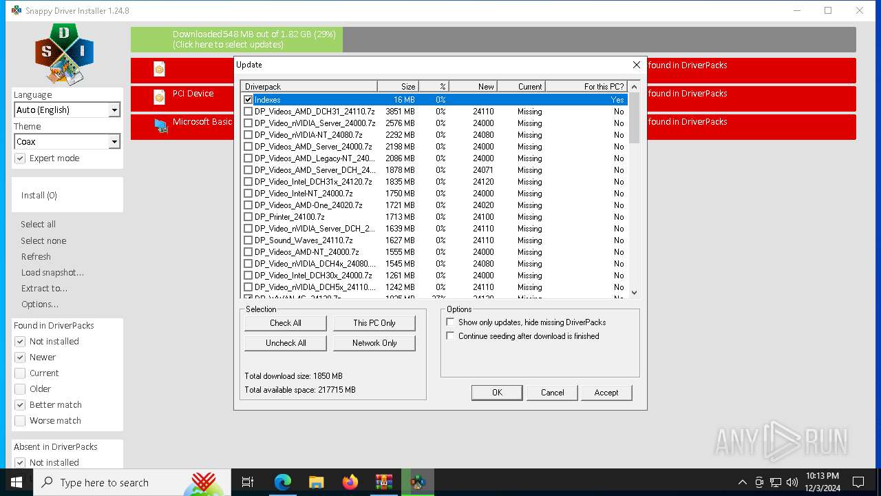
Task: Confirm the Update dialog with OK
Action: (497, 393)
